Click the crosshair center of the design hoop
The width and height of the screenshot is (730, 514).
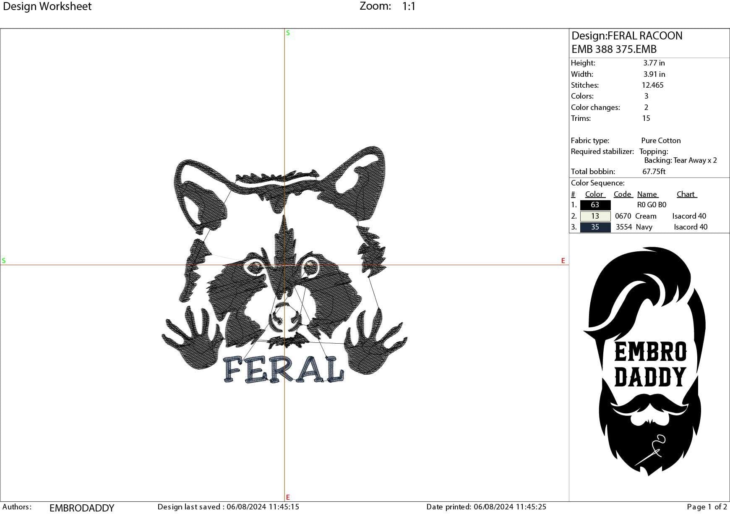click(286, 265)
